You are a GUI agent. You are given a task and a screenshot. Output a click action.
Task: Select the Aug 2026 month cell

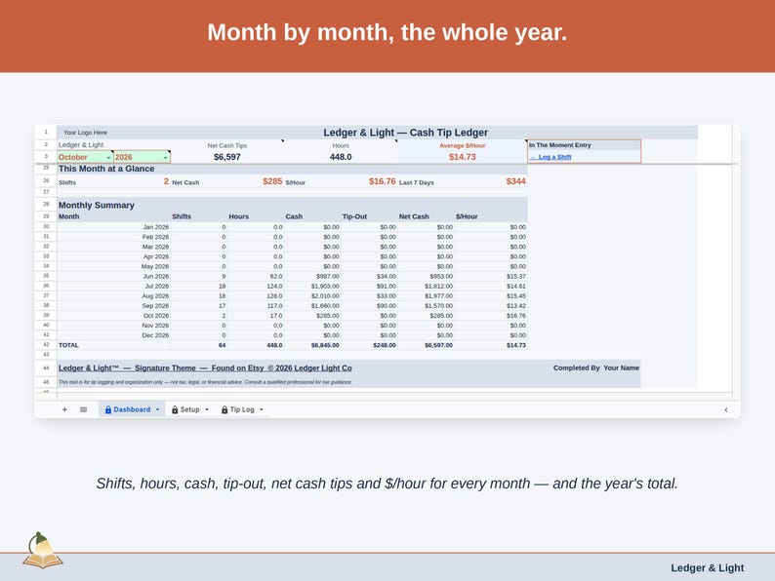click(x=113, y=296)
